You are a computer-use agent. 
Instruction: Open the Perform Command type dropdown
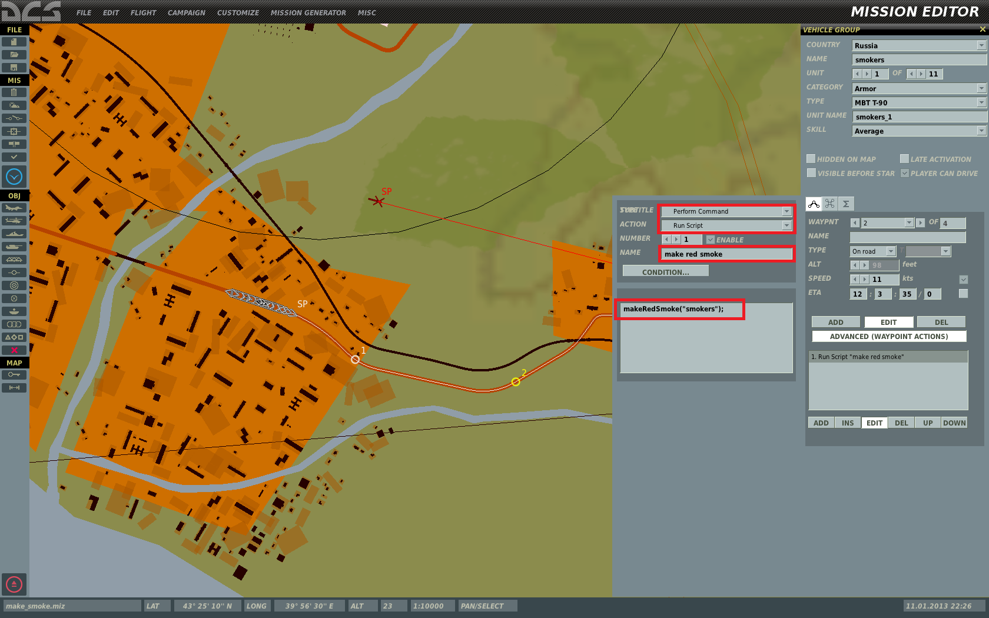click(x=726, y=211)
